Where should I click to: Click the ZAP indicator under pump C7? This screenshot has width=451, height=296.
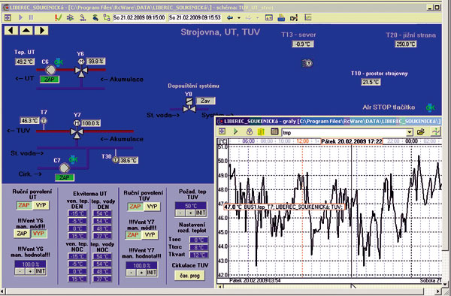[65, 177]
